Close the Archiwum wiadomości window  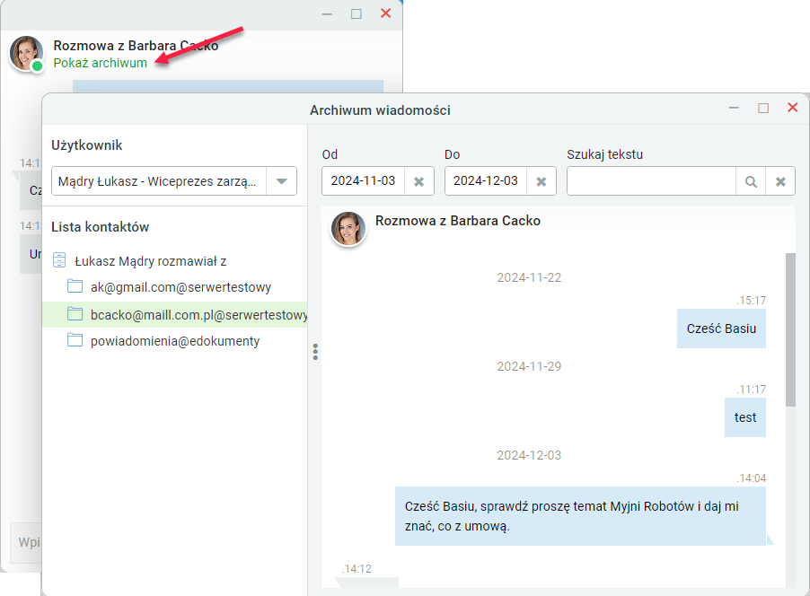(x=792, y=108)
